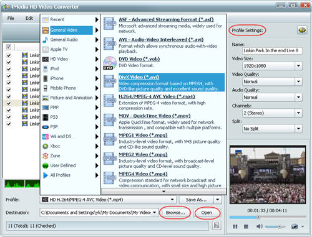Uncheck the sixth Linkin file checkbox
The height and width of the screenshot is (237, 312).
click(9, 90)
